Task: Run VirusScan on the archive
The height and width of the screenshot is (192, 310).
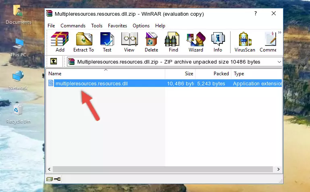Action: [x=245, y=42]
